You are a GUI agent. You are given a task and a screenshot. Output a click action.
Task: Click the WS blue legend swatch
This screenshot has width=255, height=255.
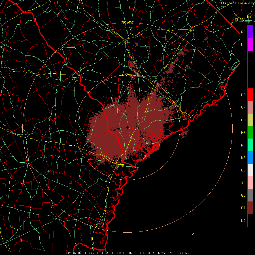pyautogui.click(x=250, y=158)
